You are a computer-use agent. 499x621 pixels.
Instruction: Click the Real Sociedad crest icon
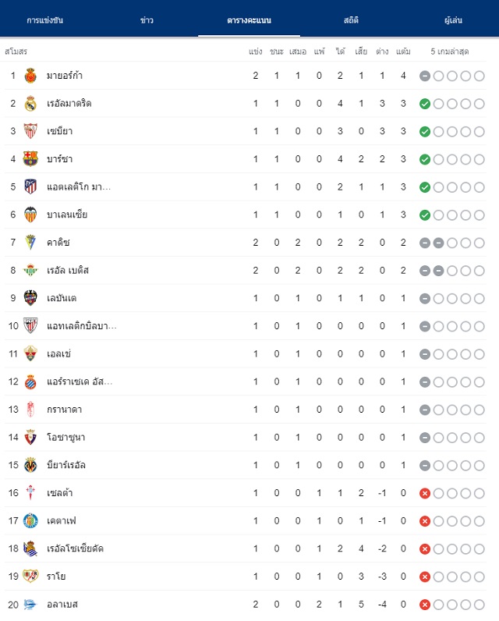30,548
